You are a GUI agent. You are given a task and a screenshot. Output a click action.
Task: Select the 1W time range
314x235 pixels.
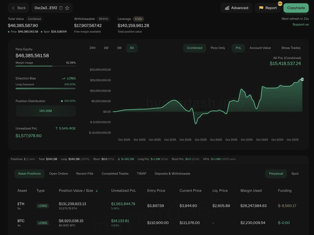106,48
